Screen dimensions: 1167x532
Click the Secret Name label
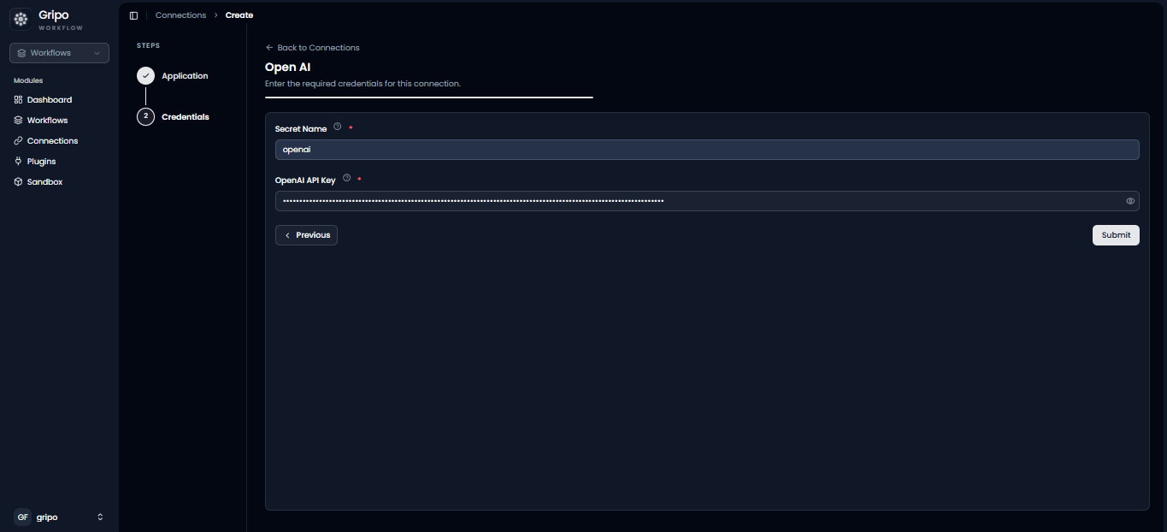pyautogui.click(x=301, y=129)
